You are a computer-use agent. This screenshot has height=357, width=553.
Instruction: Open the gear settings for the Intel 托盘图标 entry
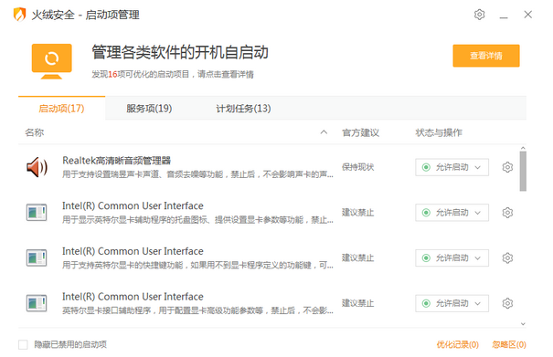[507, 213]
